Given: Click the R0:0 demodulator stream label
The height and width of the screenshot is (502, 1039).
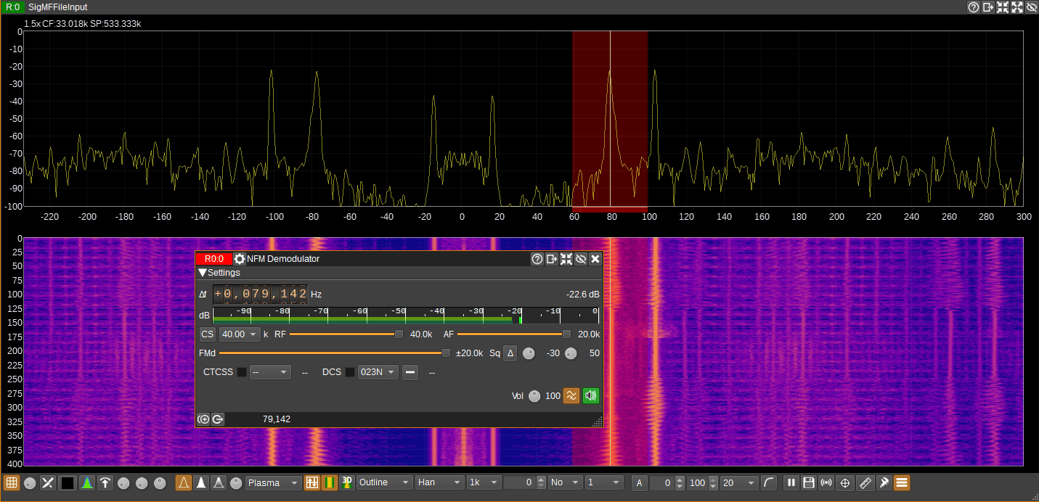Looking at the screenshot, I should pos(213,259).
